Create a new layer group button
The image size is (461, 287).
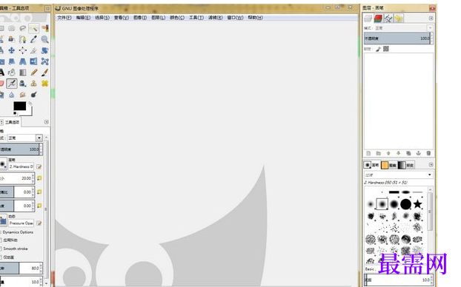pyautogui.click(x=379, y=153)
